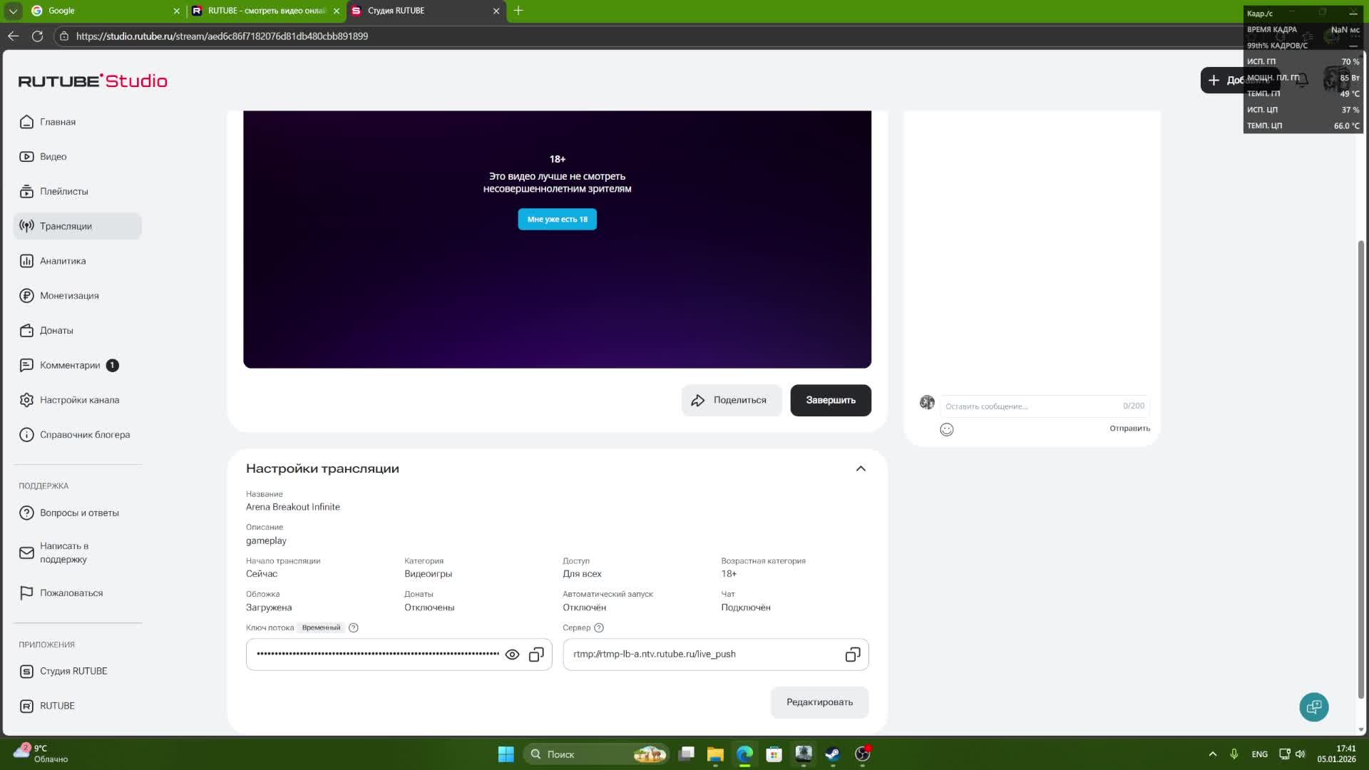Click the Редактировать settings button

coord(819,702)
